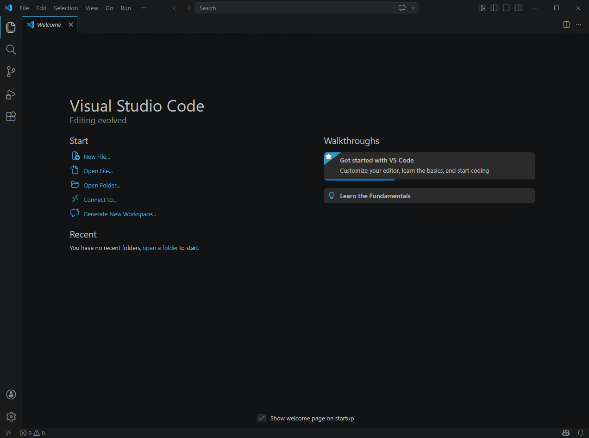
Task: Open the Run and Debug view
Action: [11, 94]
